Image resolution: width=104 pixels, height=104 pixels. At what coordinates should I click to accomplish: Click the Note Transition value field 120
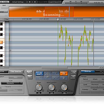[x=51, y=93]
